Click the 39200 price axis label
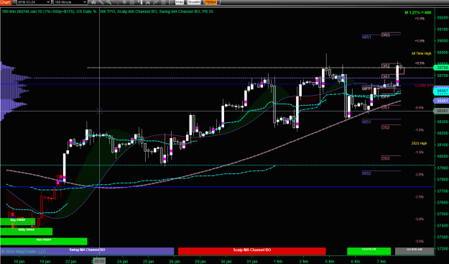This screenshot has height=264, width=449. point(443,17)
